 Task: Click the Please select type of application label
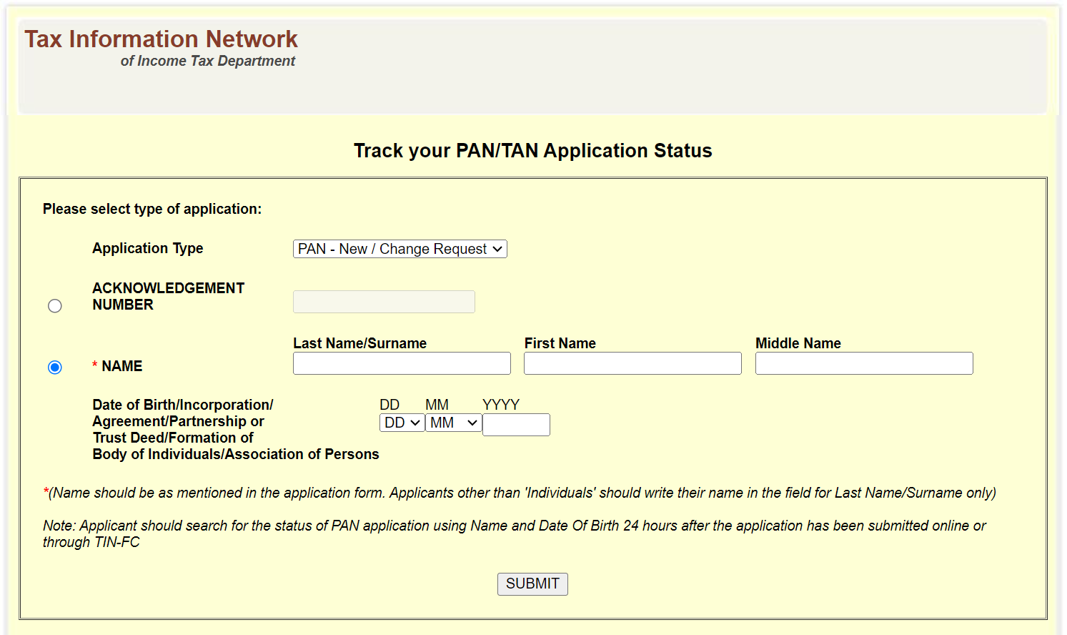pos(152,209)
